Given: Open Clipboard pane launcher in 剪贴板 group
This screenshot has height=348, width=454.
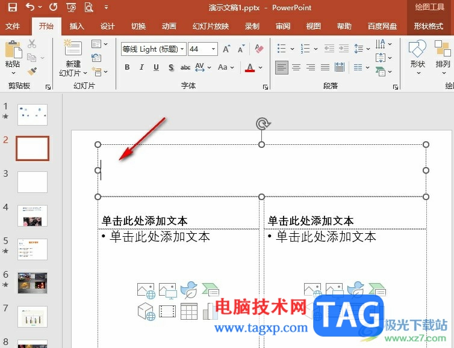Looking at the screenshot, I should coord(48,87).
